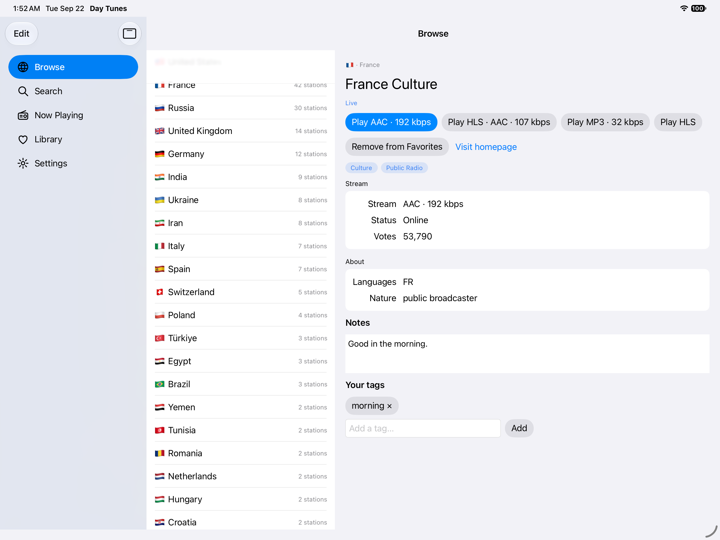Click the Wi-Fi status icon
This screenshot has width=720, height=540.
[x=684, y=8]
